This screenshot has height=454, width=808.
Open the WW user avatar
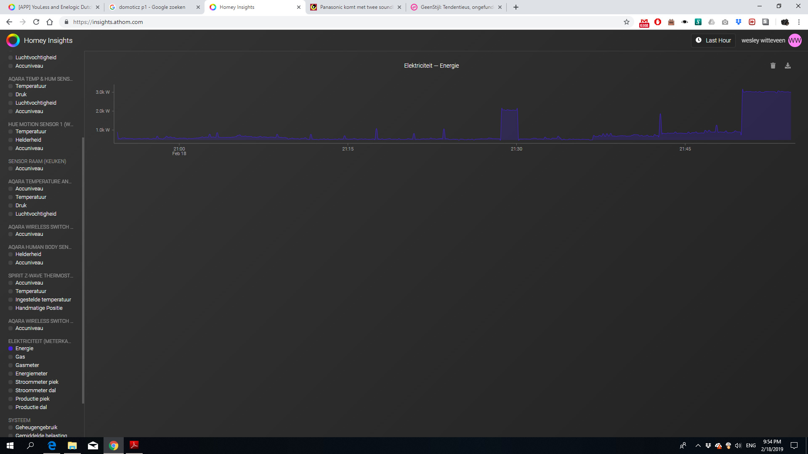(795, 40)
